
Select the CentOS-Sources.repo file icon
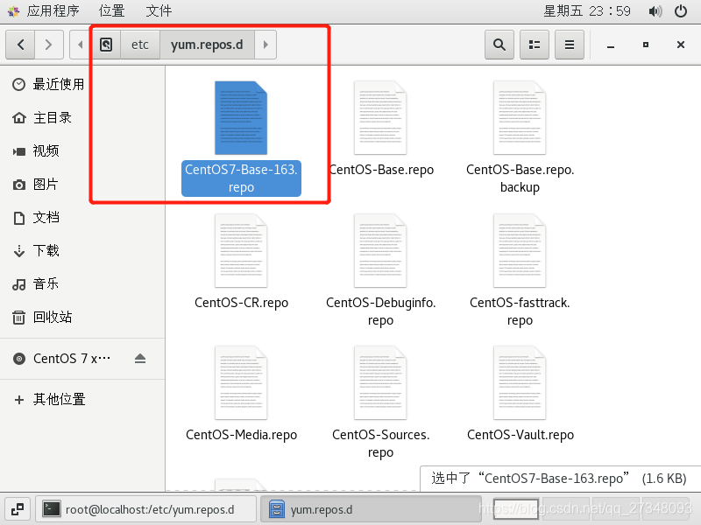pos(380,383)
